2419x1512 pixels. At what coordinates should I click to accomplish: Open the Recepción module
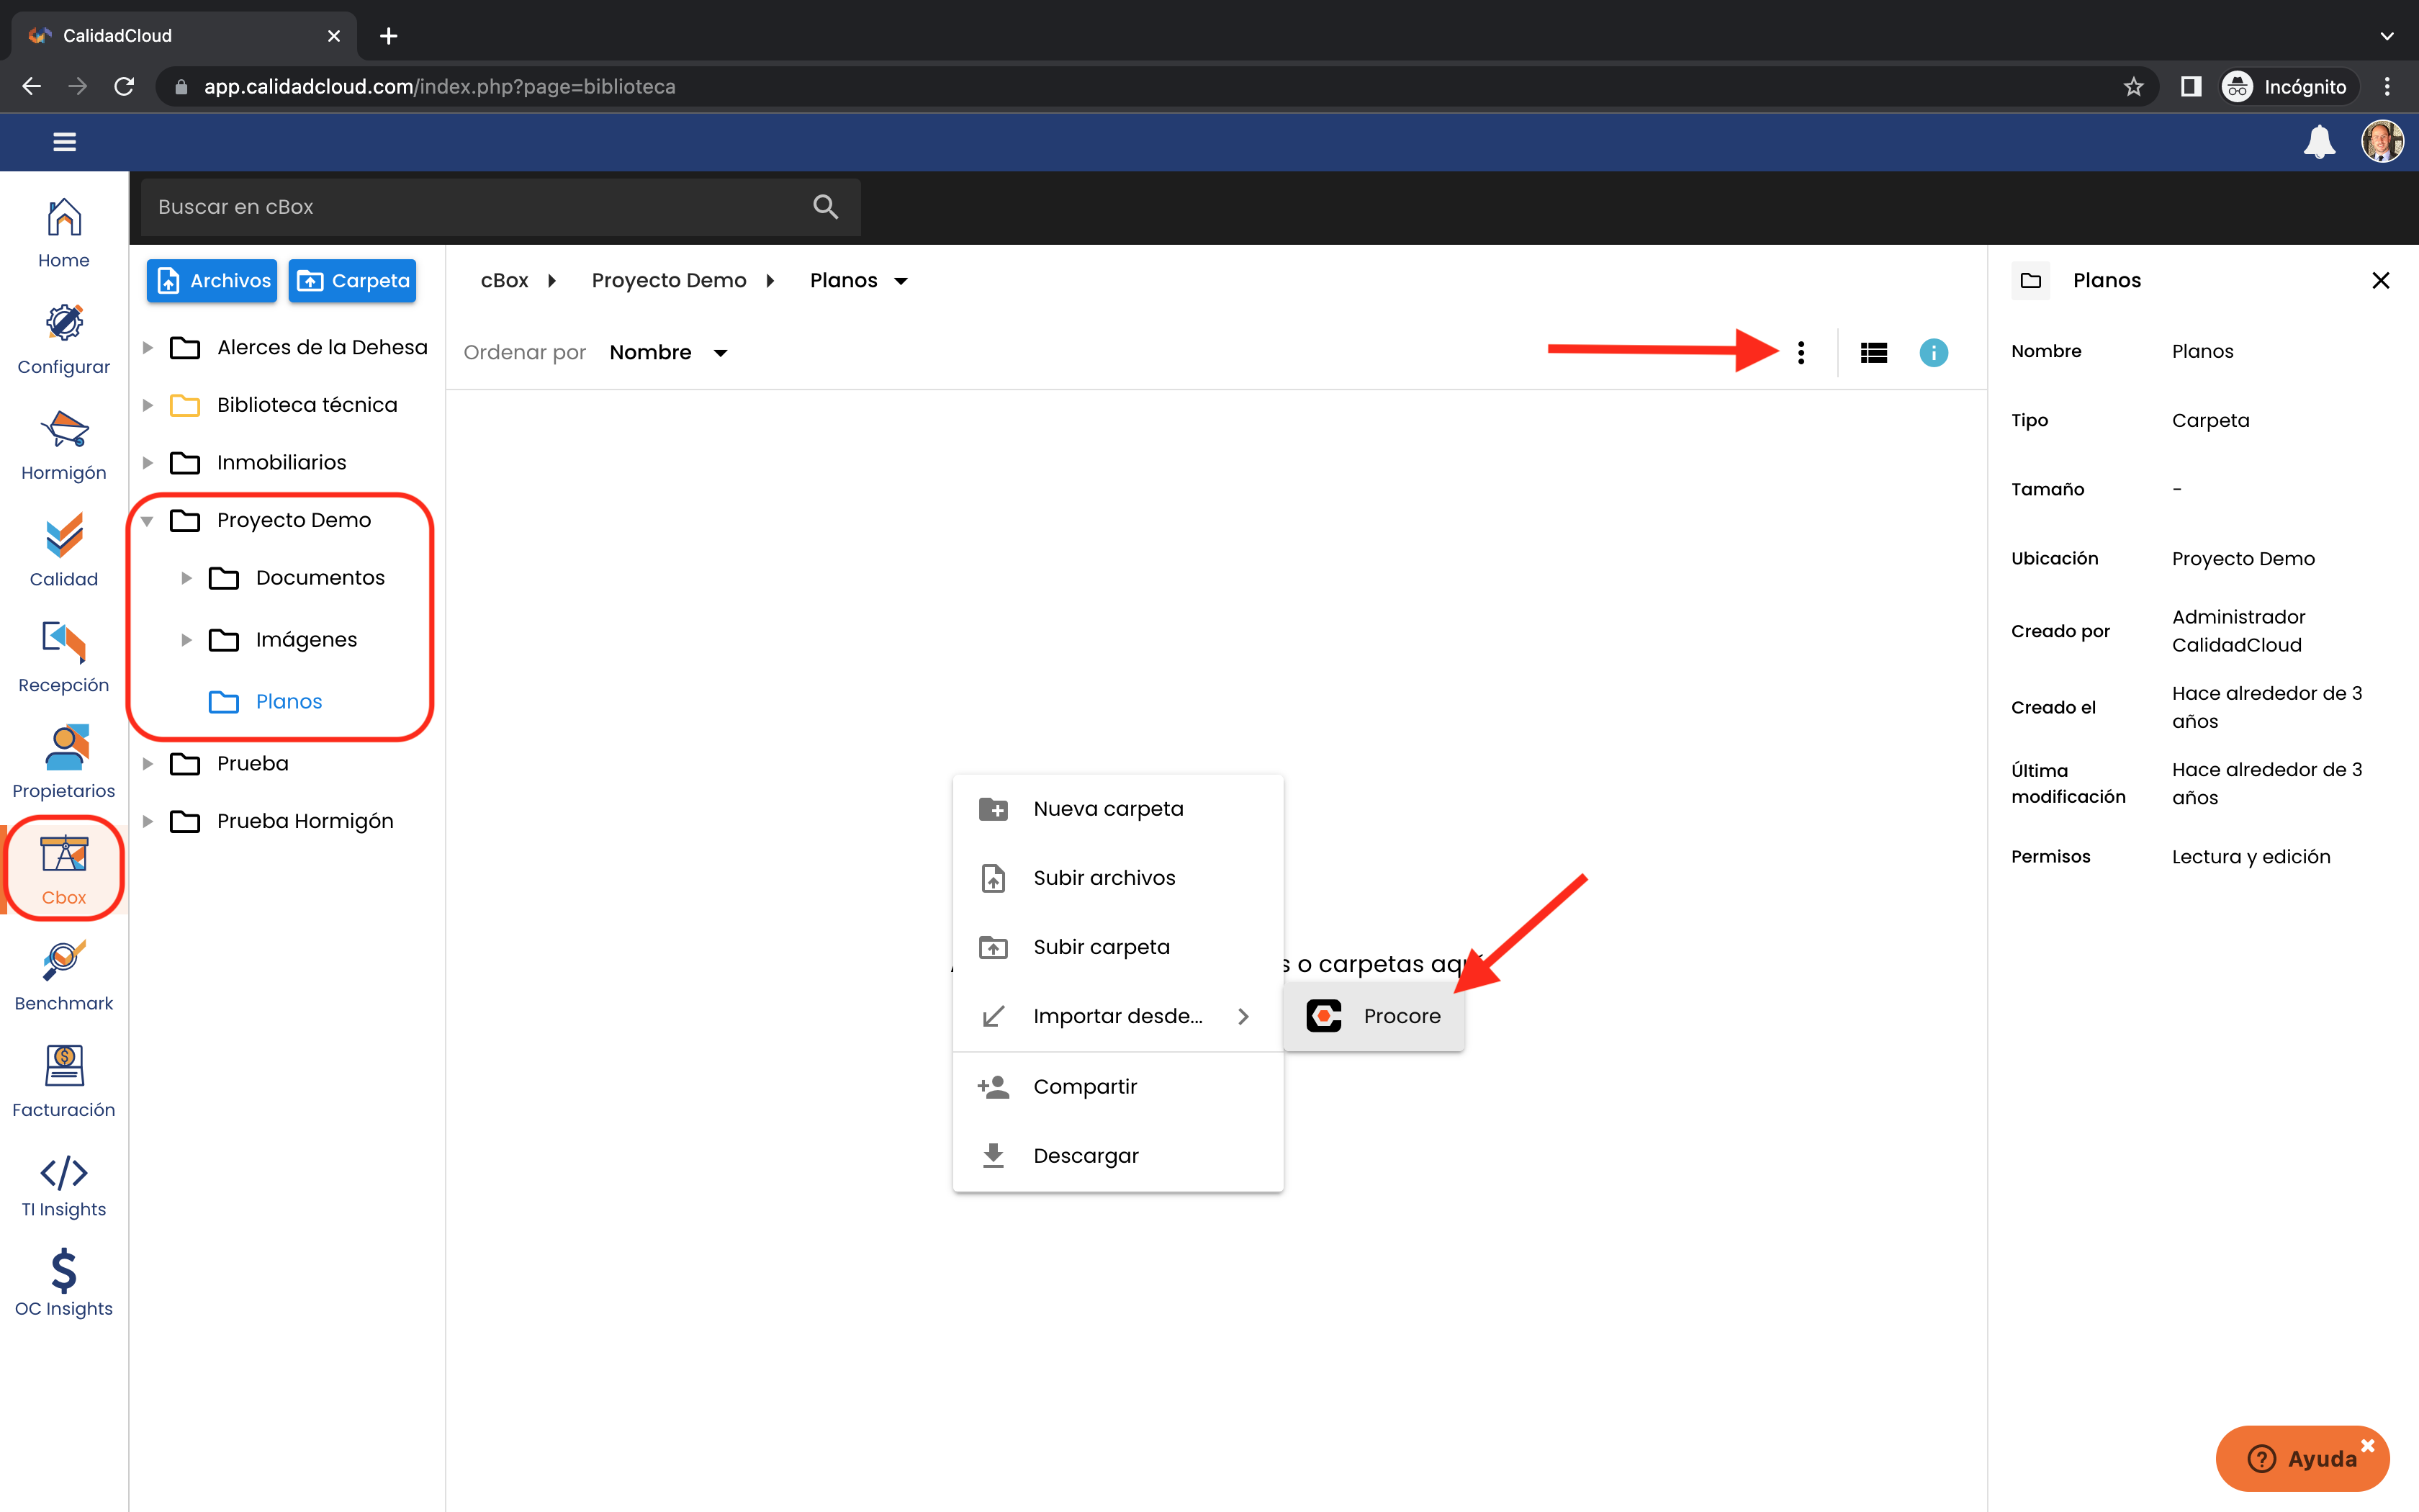pyautogui.click(x=64, y=657)
